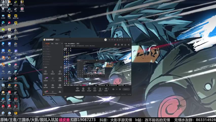Mute the microphone icon
216x122 pixels.
pos(100,89)
